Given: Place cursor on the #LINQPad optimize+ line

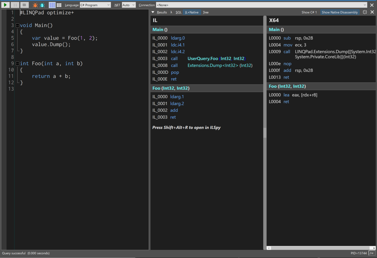Looking at the screenshot, I should click(x=47, y=13).
